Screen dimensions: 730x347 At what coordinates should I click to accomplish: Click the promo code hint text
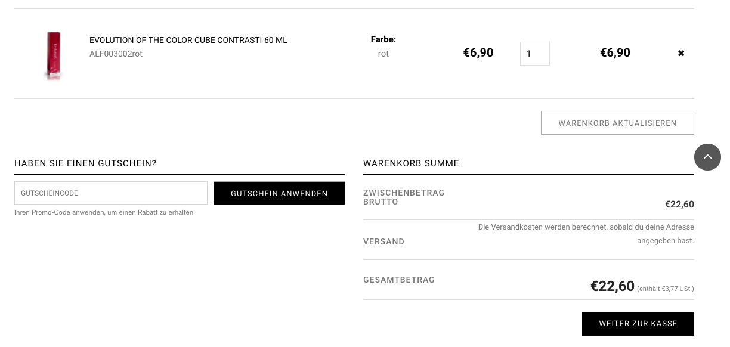coord(104,212)
